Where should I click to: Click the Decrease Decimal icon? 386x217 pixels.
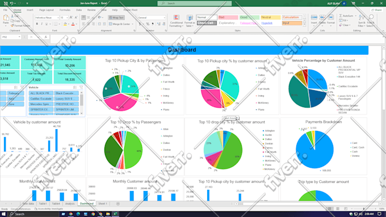coord(163,24)
